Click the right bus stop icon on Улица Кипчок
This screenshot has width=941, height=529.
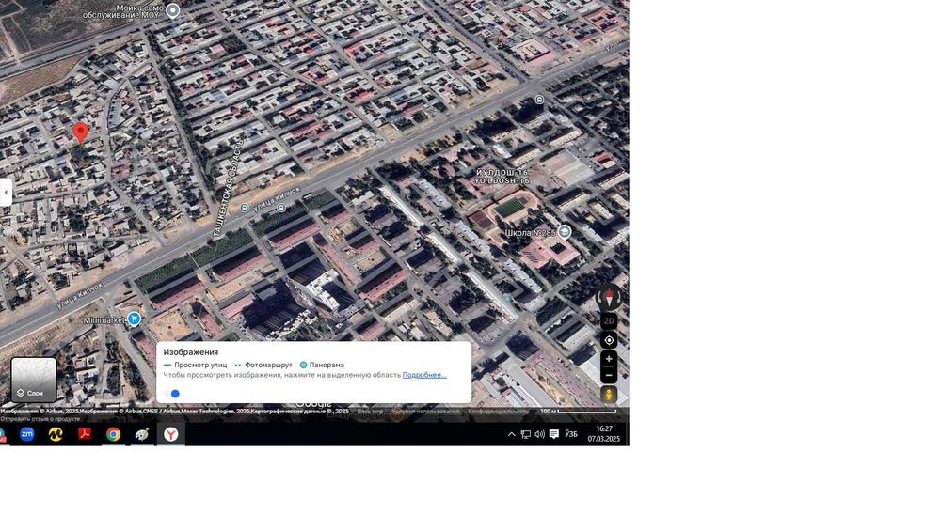pyautogui.click(x=281, y=208)
